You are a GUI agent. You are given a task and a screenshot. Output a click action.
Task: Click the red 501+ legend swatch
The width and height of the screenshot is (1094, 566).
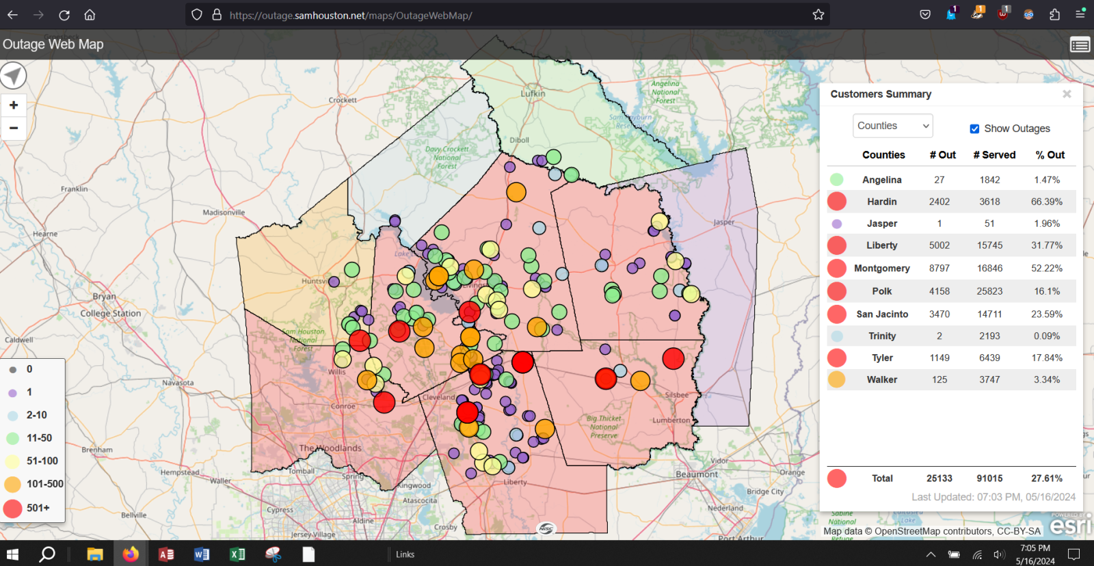pos(12,508)
